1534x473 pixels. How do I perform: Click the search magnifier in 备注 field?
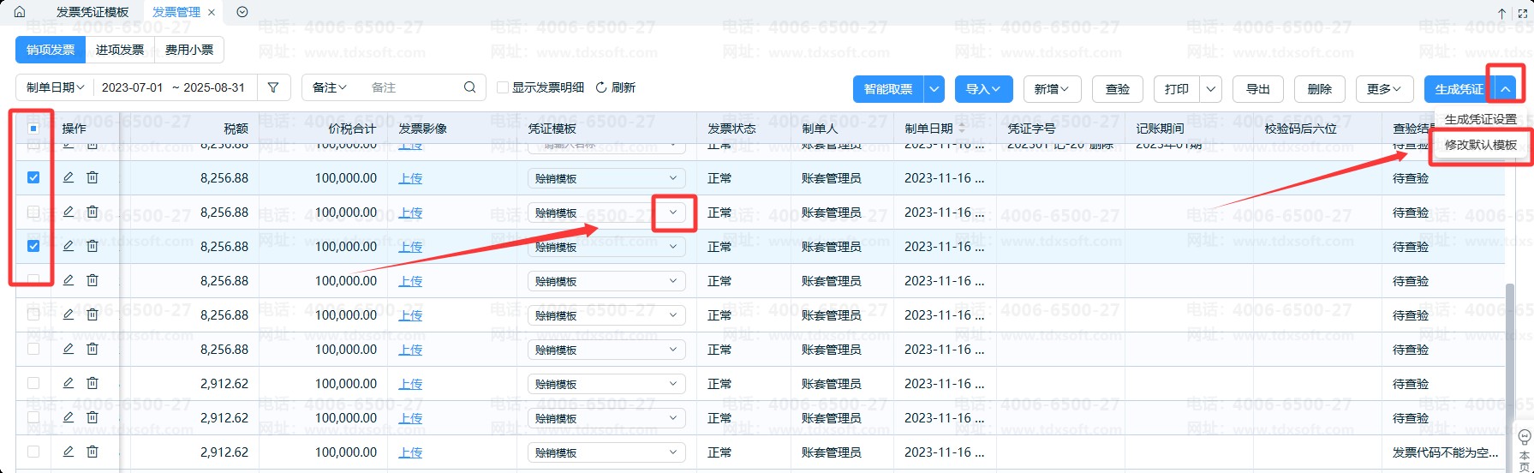[x=469, y=87]
